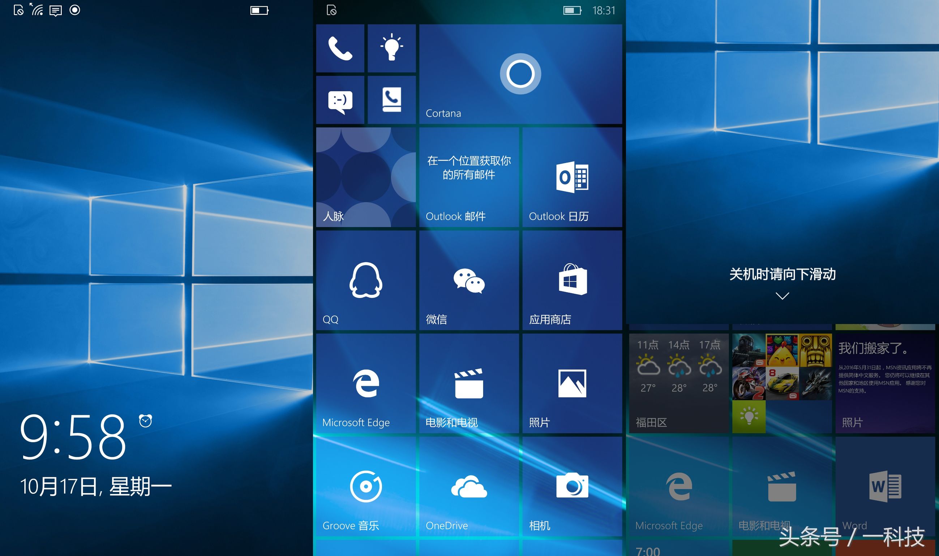Screen dimensions: 939x556
Task: Open the 福田区 weather tile
Action: point(678,383)
